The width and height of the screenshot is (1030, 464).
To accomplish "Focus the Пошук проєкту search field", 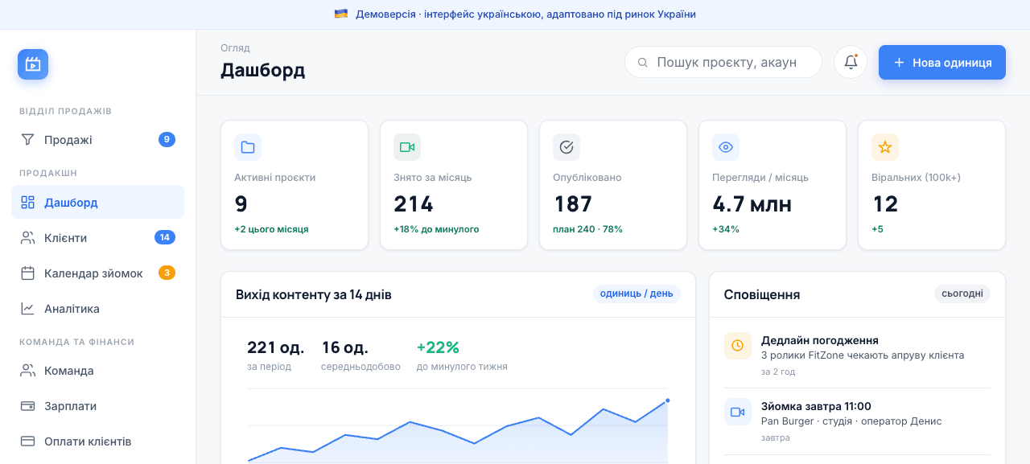I will [x=723, y=62].
